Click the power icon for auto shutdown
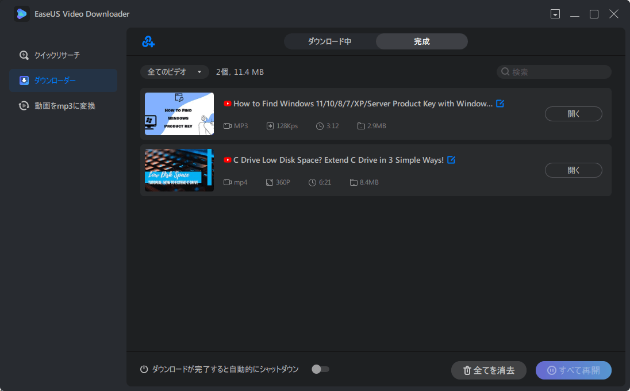The height and width of the screenshot is (391, 630). click(x=144, y=369)
